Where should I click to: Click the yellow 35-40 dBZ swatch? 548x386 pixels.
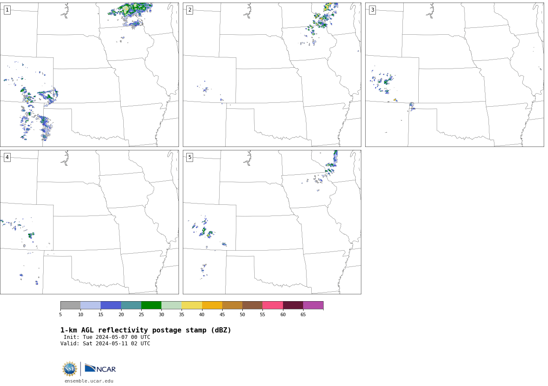click(192, 305)
